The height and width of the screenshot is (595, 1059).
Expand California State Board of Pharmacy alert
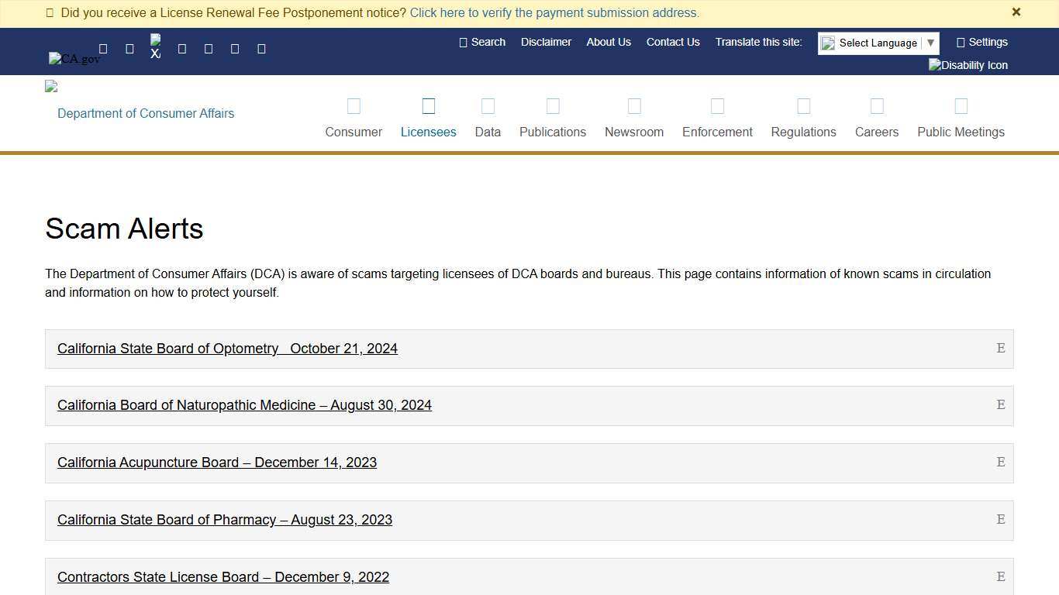click(225, 520)
